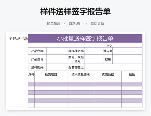Select the 序号 column header
Screen dimensions: 151x116
[31, 75]
